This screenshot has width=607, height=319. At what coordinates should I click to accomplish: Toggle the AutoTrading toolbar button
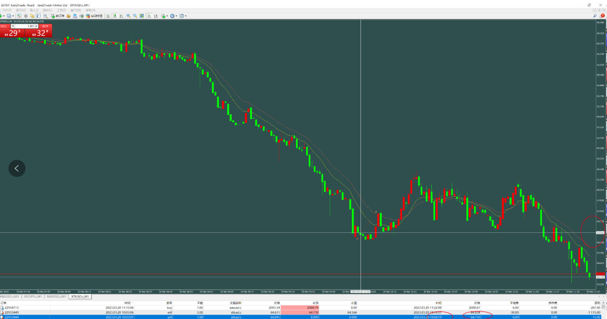(94, 16)
